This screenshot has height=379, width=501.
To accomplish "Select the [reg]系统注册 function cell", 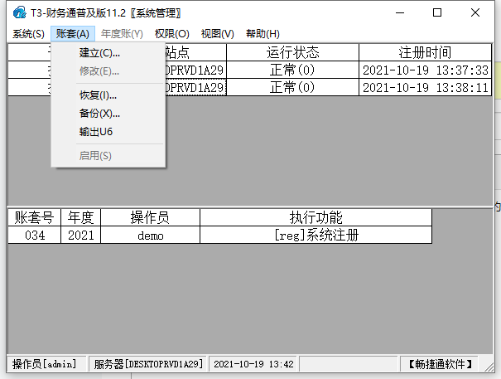I will [x=316, y=236].
